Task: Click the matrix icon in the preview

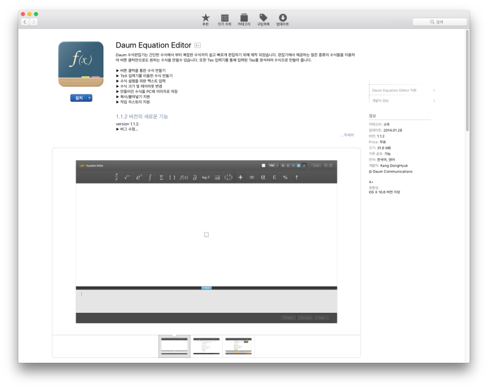Action: tap(228, 177)
